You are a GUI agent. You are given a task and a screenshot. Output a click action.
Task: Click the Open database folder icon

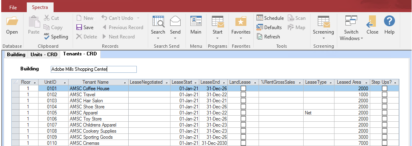coord(12,21)
